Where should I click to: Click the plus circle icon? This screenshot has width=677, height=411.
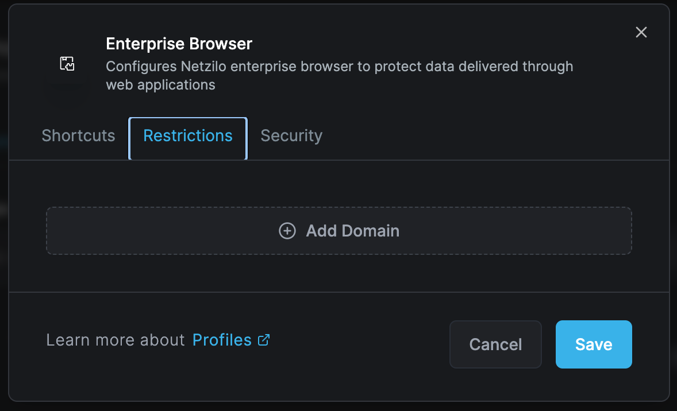pos(287,231)
